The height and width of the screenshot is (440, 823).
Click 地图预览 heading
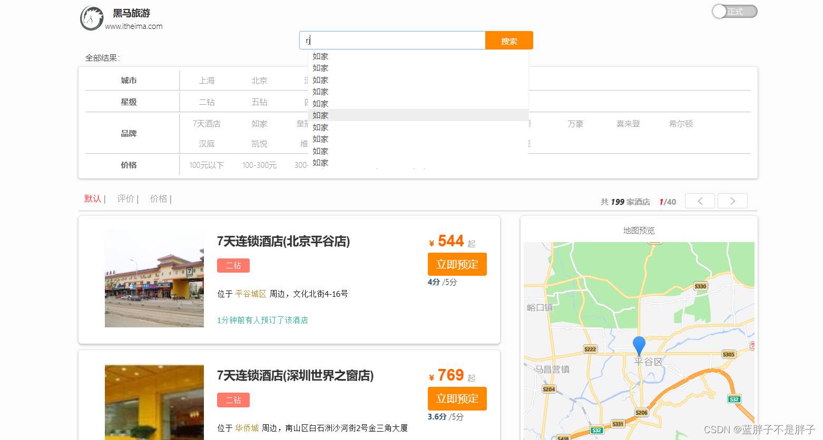(x=639, y=231)
